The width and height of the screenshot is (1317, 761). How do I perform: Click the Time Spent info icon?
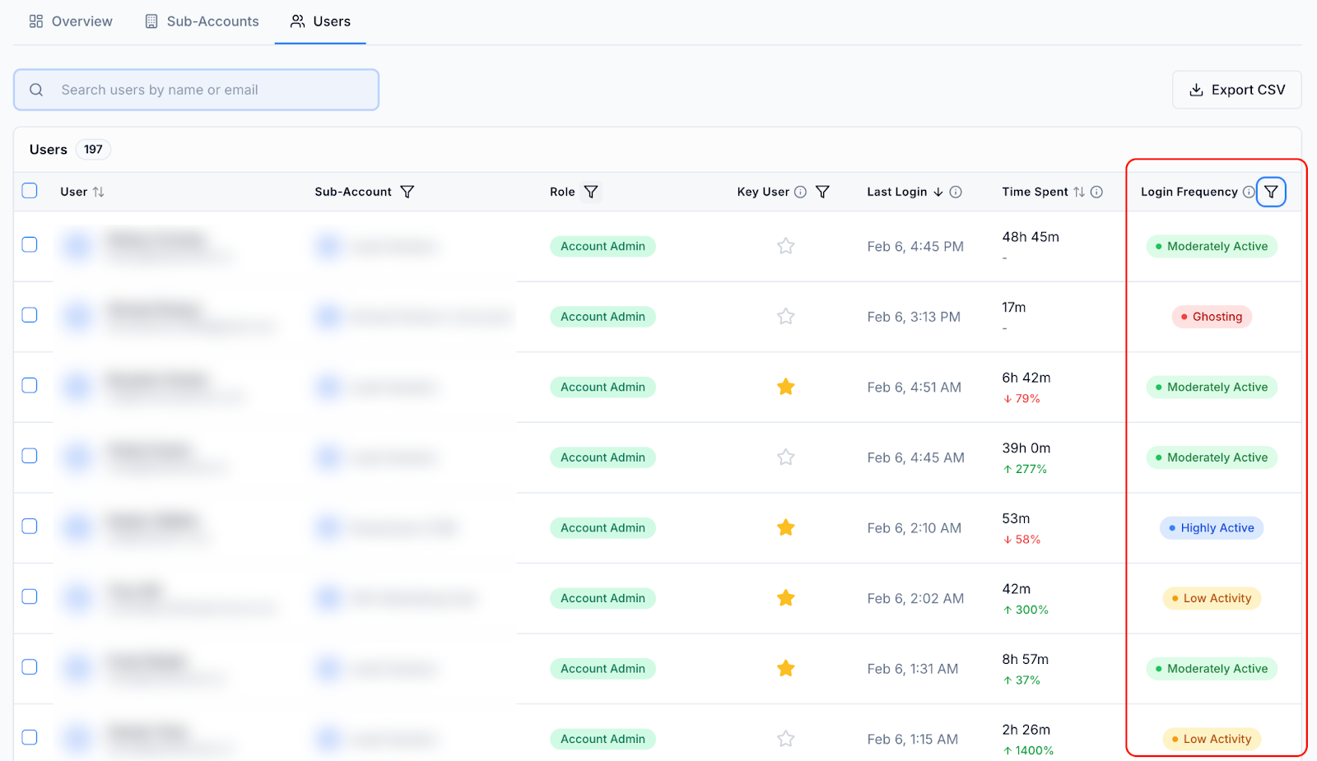(1096, 192)
